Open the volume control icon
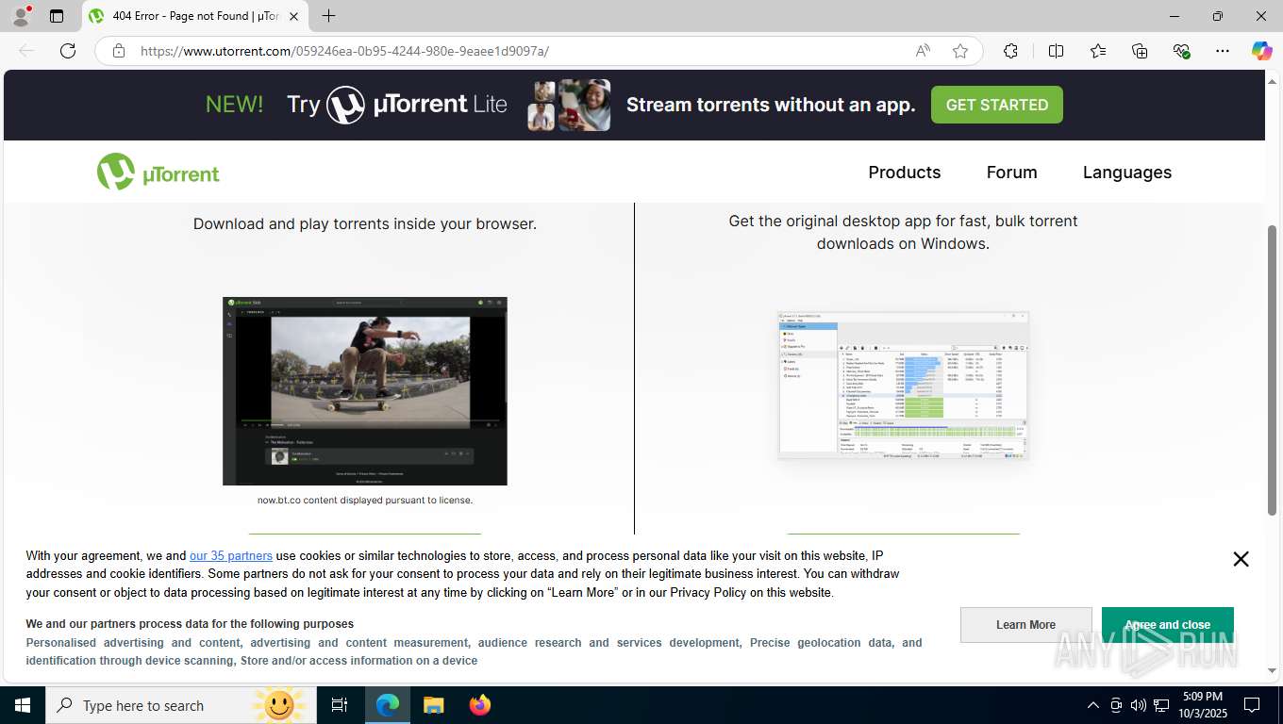This screenshot has width=1283, height=724. tap(1139, 705)
